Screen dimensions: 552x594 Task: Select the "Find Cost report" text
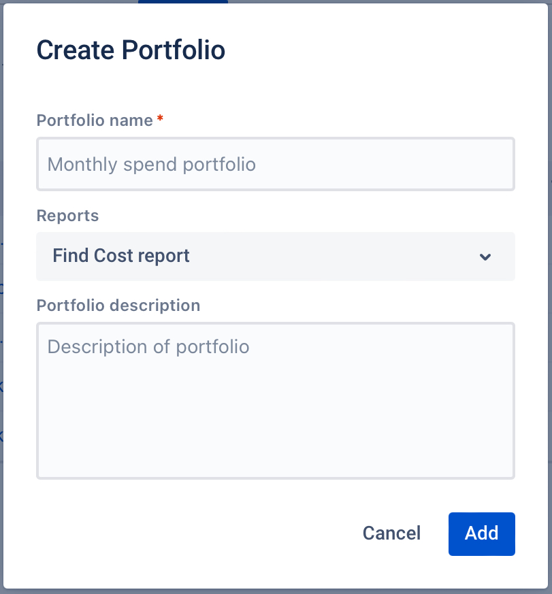(120, 257)
